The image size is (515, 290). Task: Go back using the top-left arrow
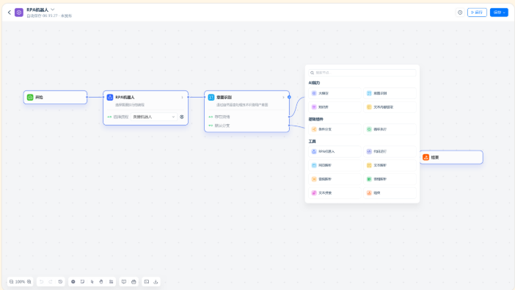coord(10,12)
